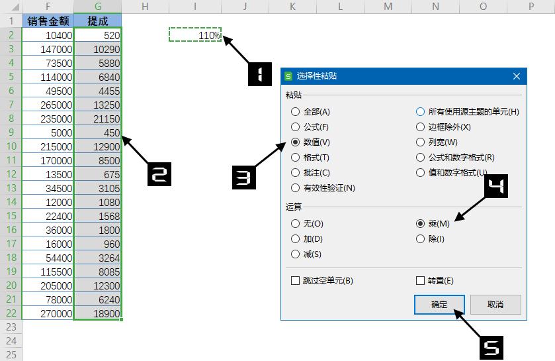
Task: Select 所有使用源主题的单元(H) option
Action: point(467,112)
